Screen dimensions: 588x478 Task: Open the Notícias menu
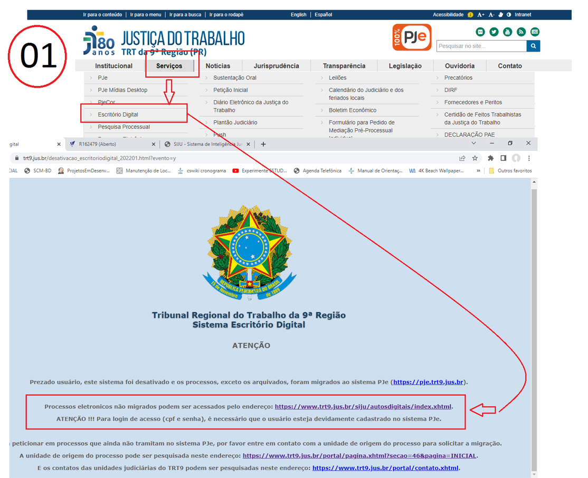point(218,66)
